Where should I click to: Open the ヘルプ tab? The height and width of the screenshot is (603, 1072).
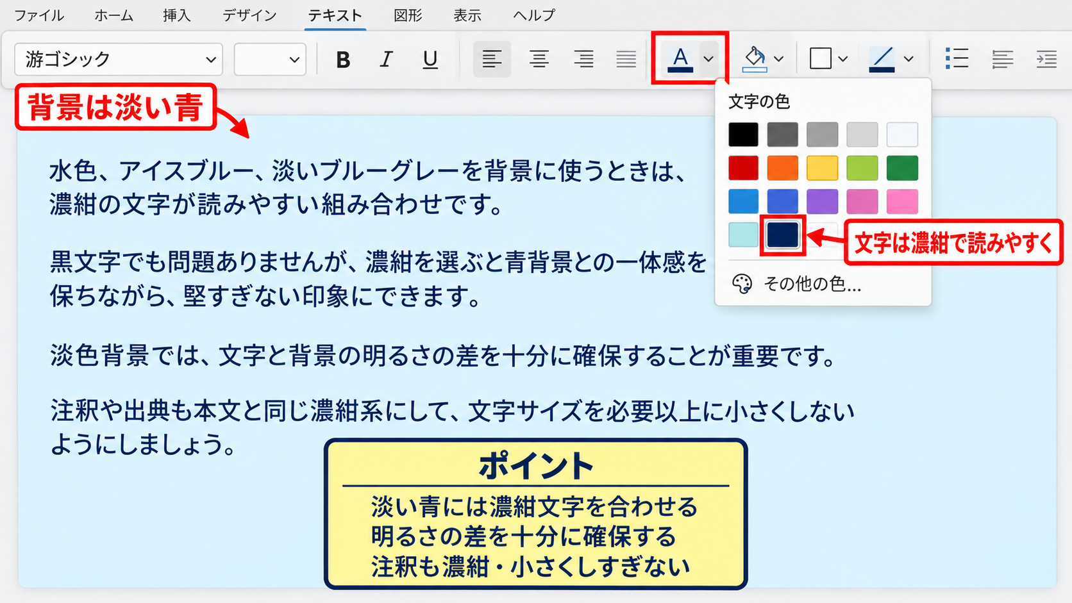(534, 15)
